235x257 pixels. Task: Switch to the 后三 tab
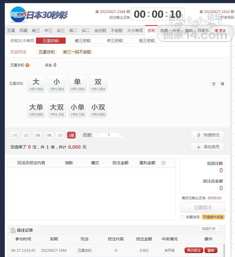[61, 31]
